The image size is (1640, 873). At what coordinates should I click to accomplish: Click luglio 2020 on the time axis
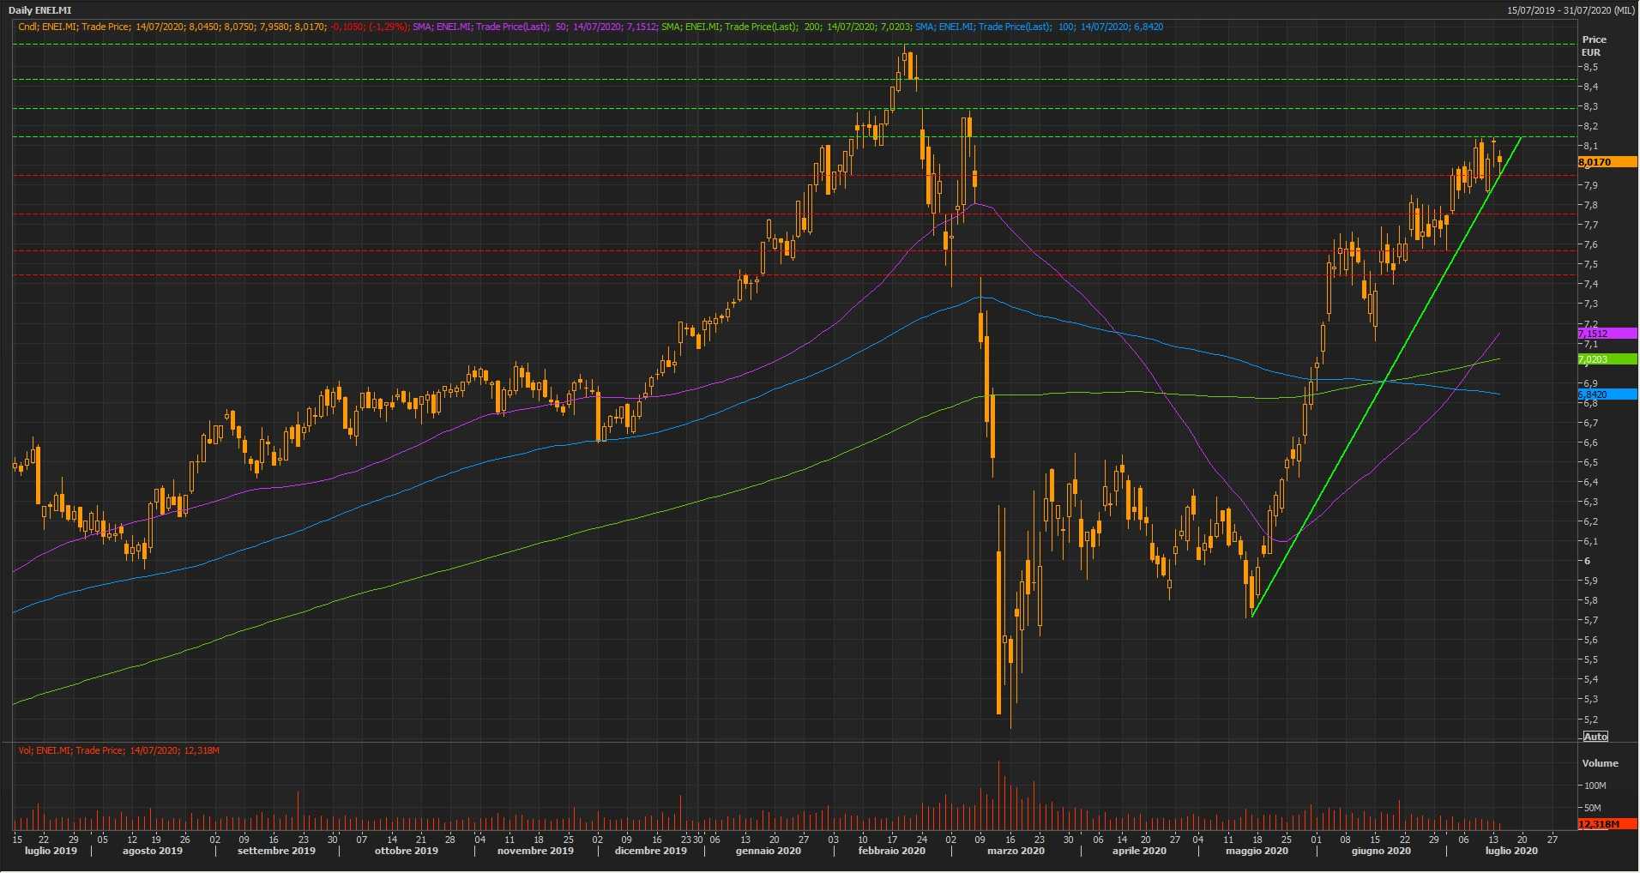pyautogui.click(x=1511, y=852)
